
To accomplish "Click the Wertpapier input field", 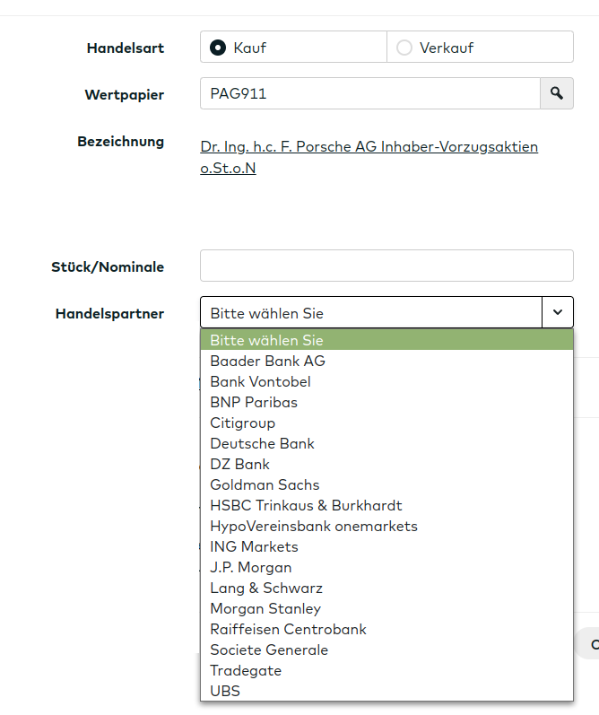I will (369, 93).
